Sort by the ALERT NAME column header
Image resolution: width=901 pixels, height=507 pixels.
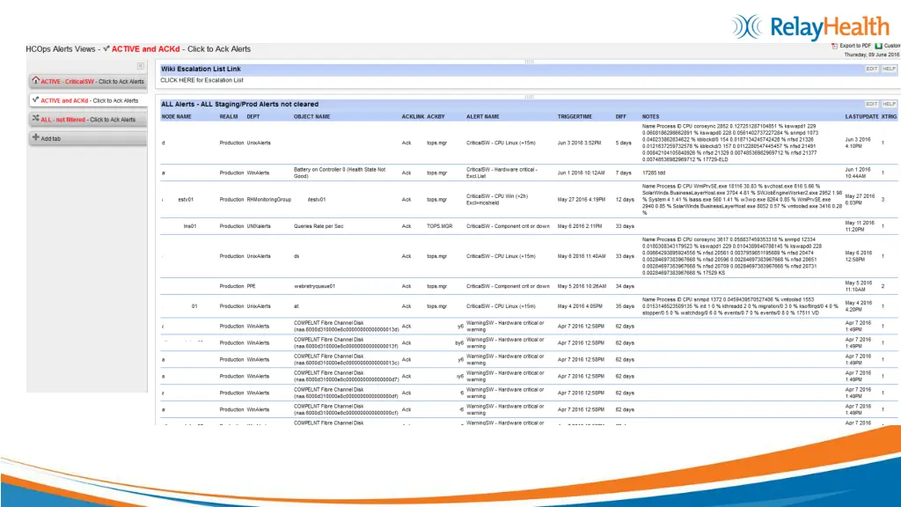[483, 117]
